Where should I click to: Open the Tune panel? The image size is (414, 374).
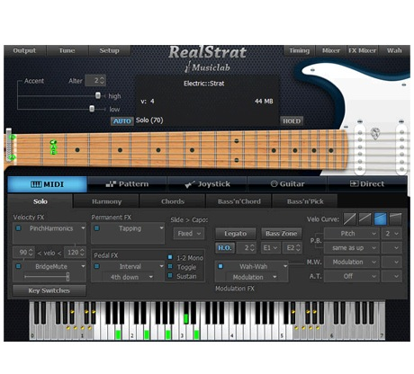pos(67,50)
